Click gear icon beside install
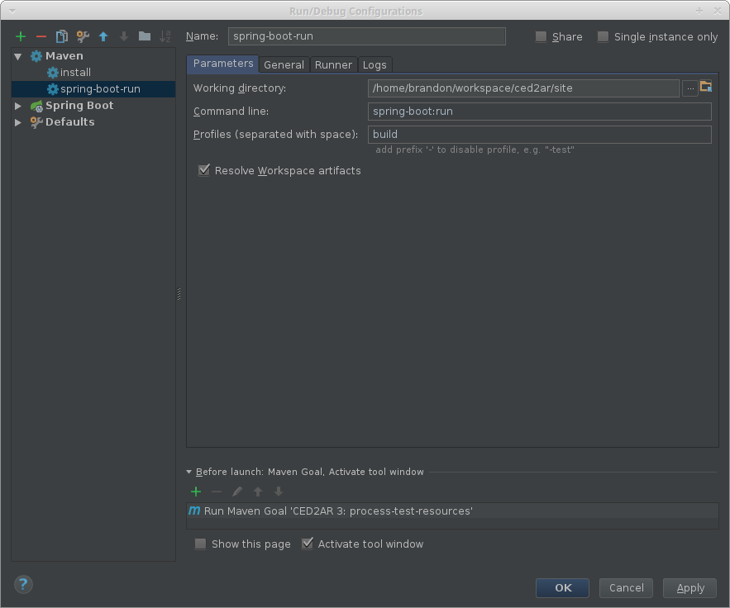The height and width of the screenshot is (608, 730). coord(53,73)
